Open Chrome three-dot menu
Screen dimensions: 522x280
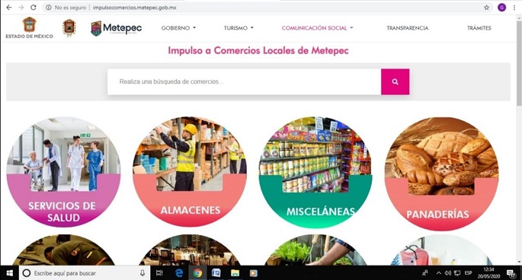click(514, 8)
